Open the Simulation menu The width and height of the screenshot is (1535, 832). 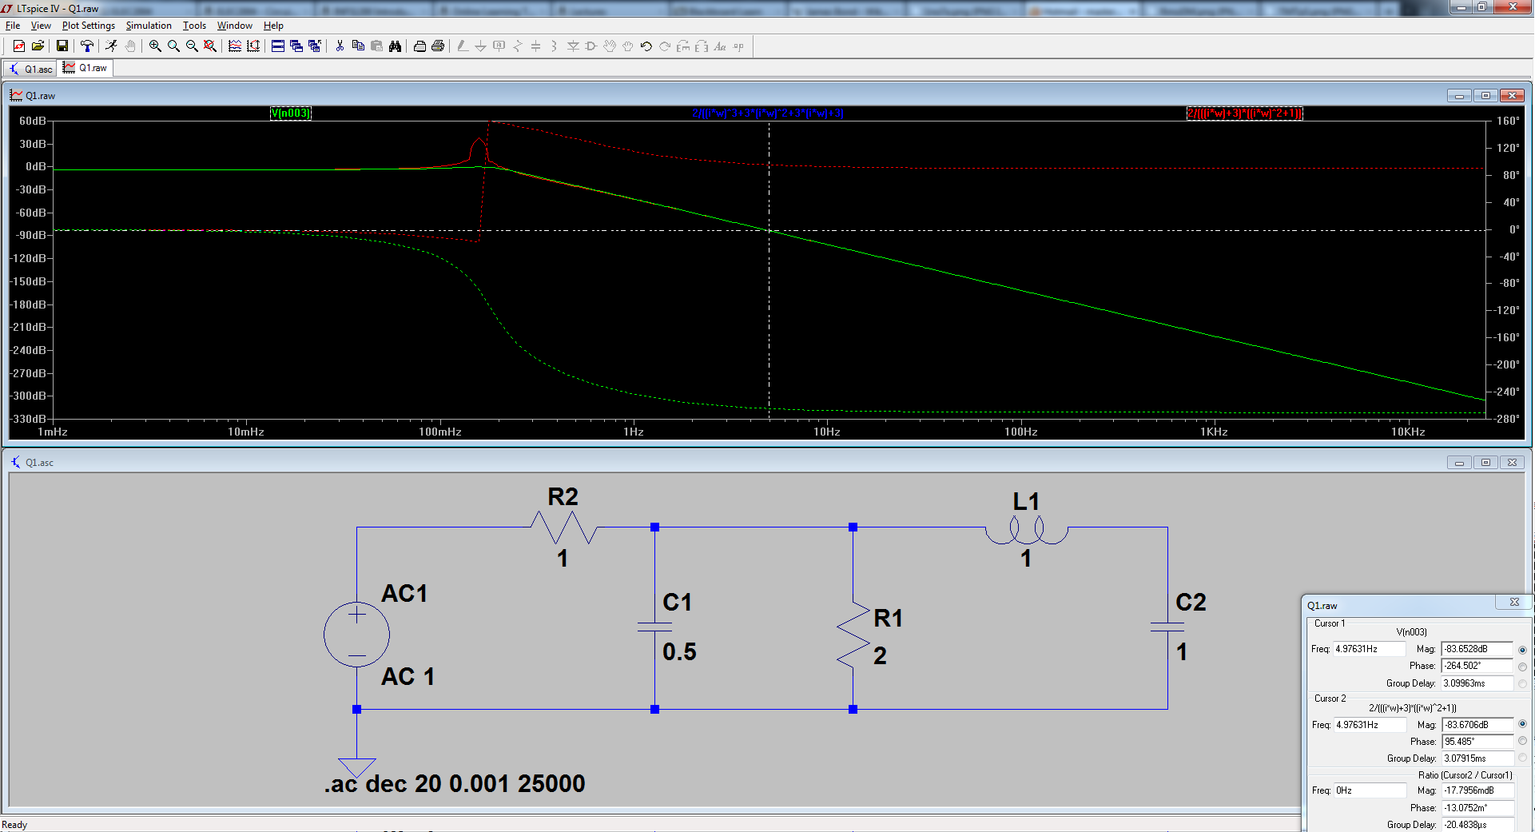(149, 26)
